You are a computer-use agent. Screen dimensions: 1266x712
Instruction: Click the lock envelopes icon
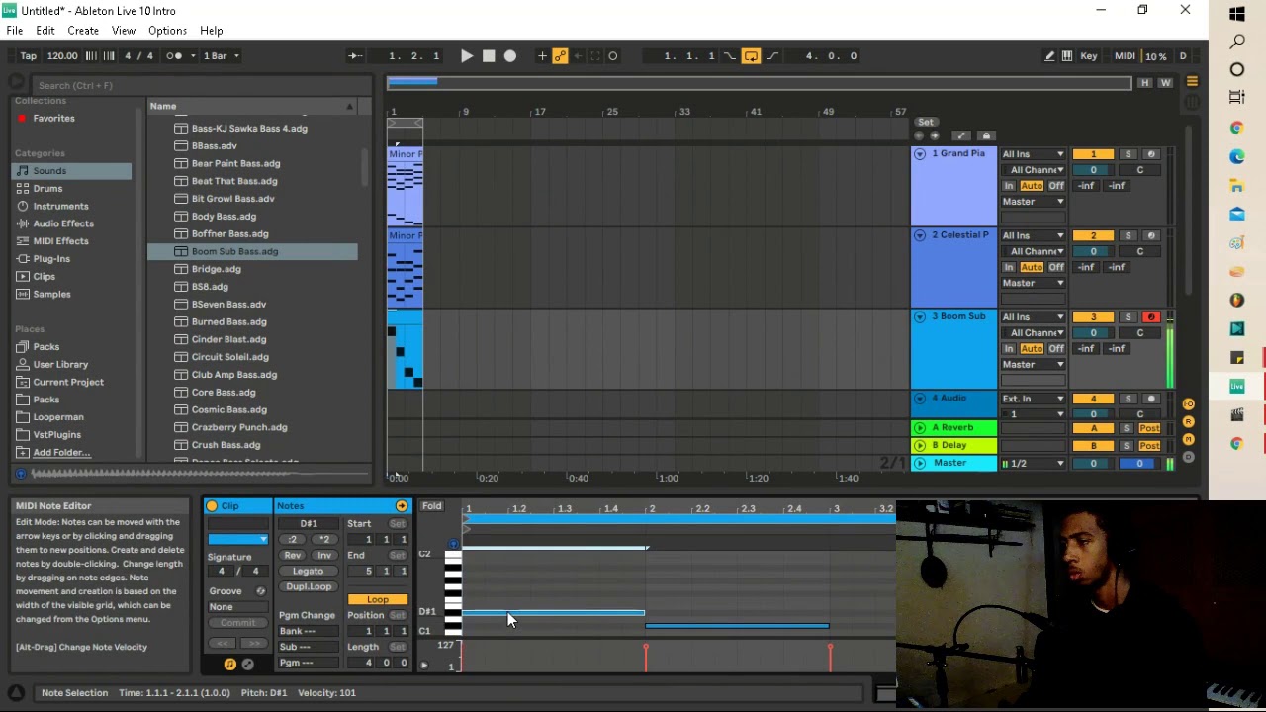click(x=986, y=135)
